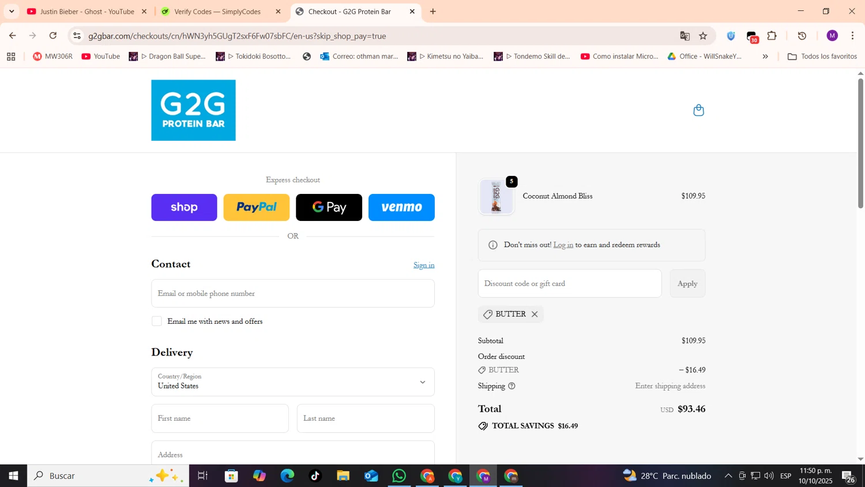Click the Shipping help question icon
The height and width of the screenshot is (487, 865).
coord(512,386)
